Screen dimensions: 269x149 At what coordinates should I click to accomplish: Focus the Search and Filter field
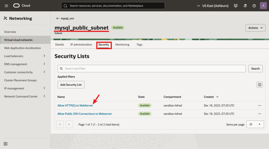(x=152, y=68)
